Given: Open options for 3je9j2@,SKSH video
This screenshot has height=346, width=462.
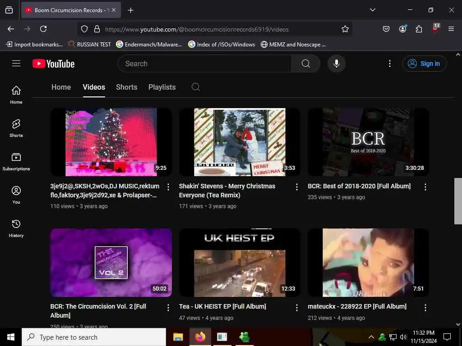Looking at the screenshot, I should tap(168, 187).
